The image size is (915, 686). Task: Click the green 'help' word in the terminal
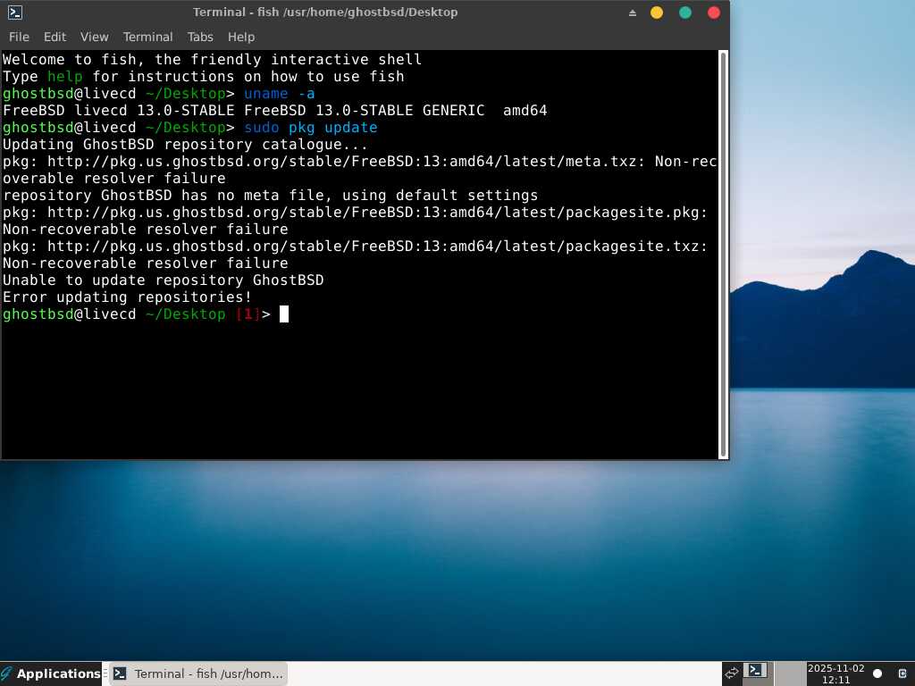coord(64,77)
